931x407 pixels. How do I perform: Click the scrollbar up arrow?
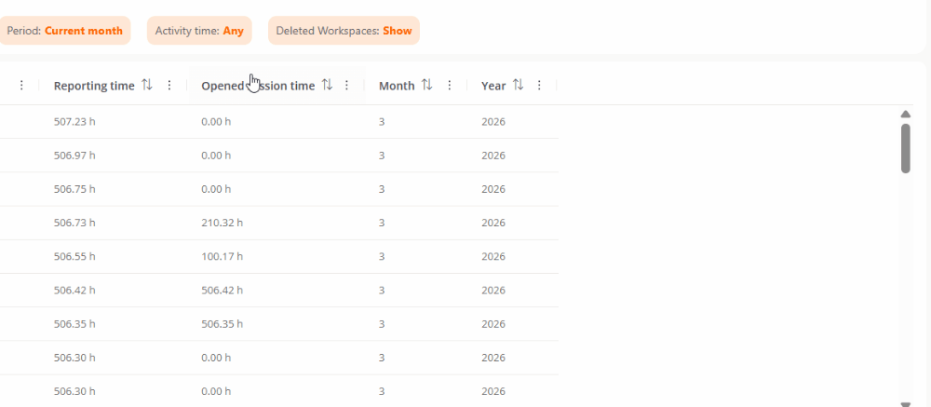[906, 114]
